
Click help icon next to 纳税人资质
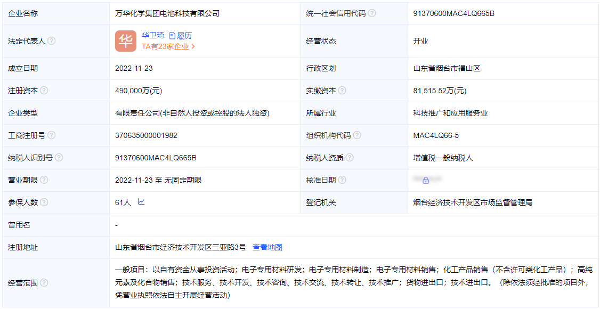click(350, 158)
